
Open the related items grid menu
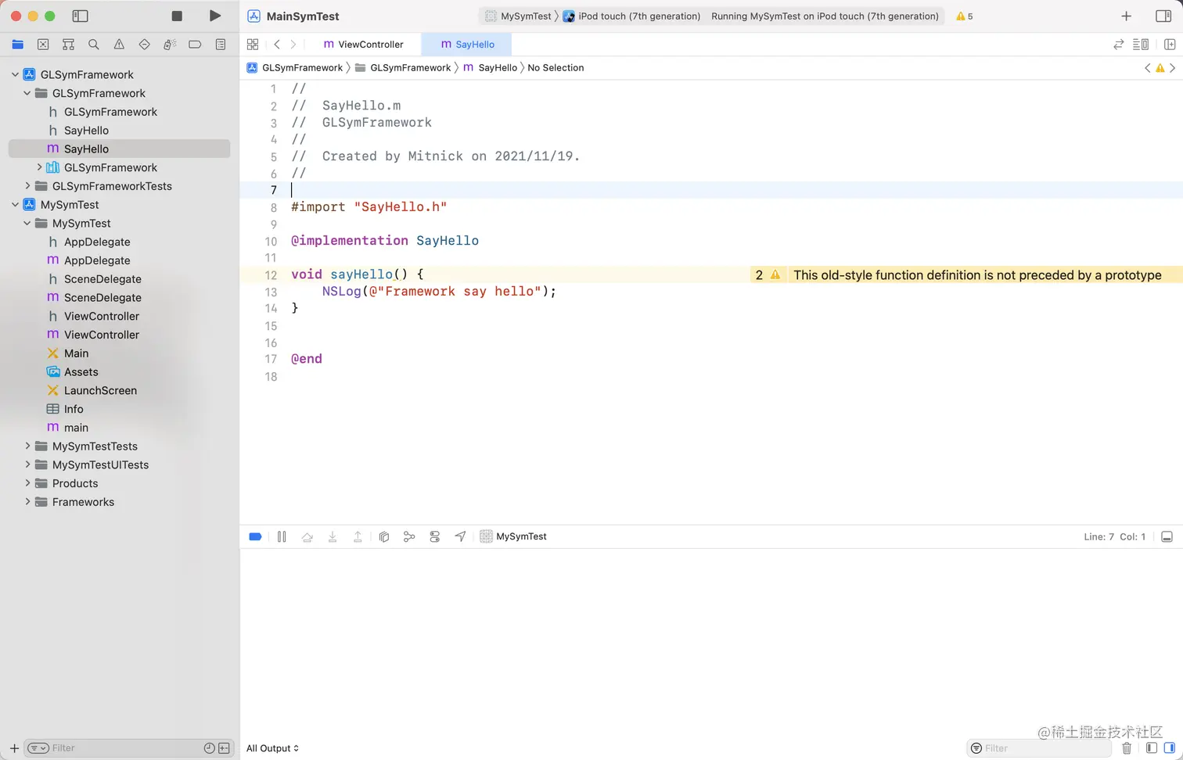[x=253, y=45]
